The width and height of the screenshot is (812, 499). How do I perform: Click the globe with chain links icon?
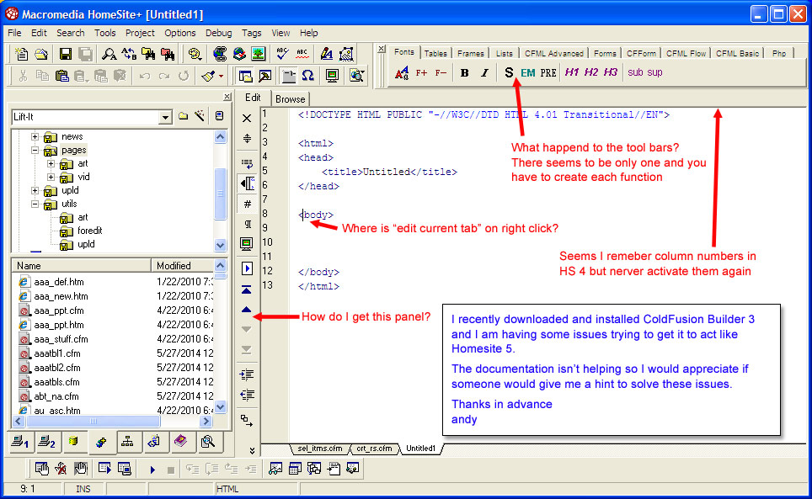point(220,54)
